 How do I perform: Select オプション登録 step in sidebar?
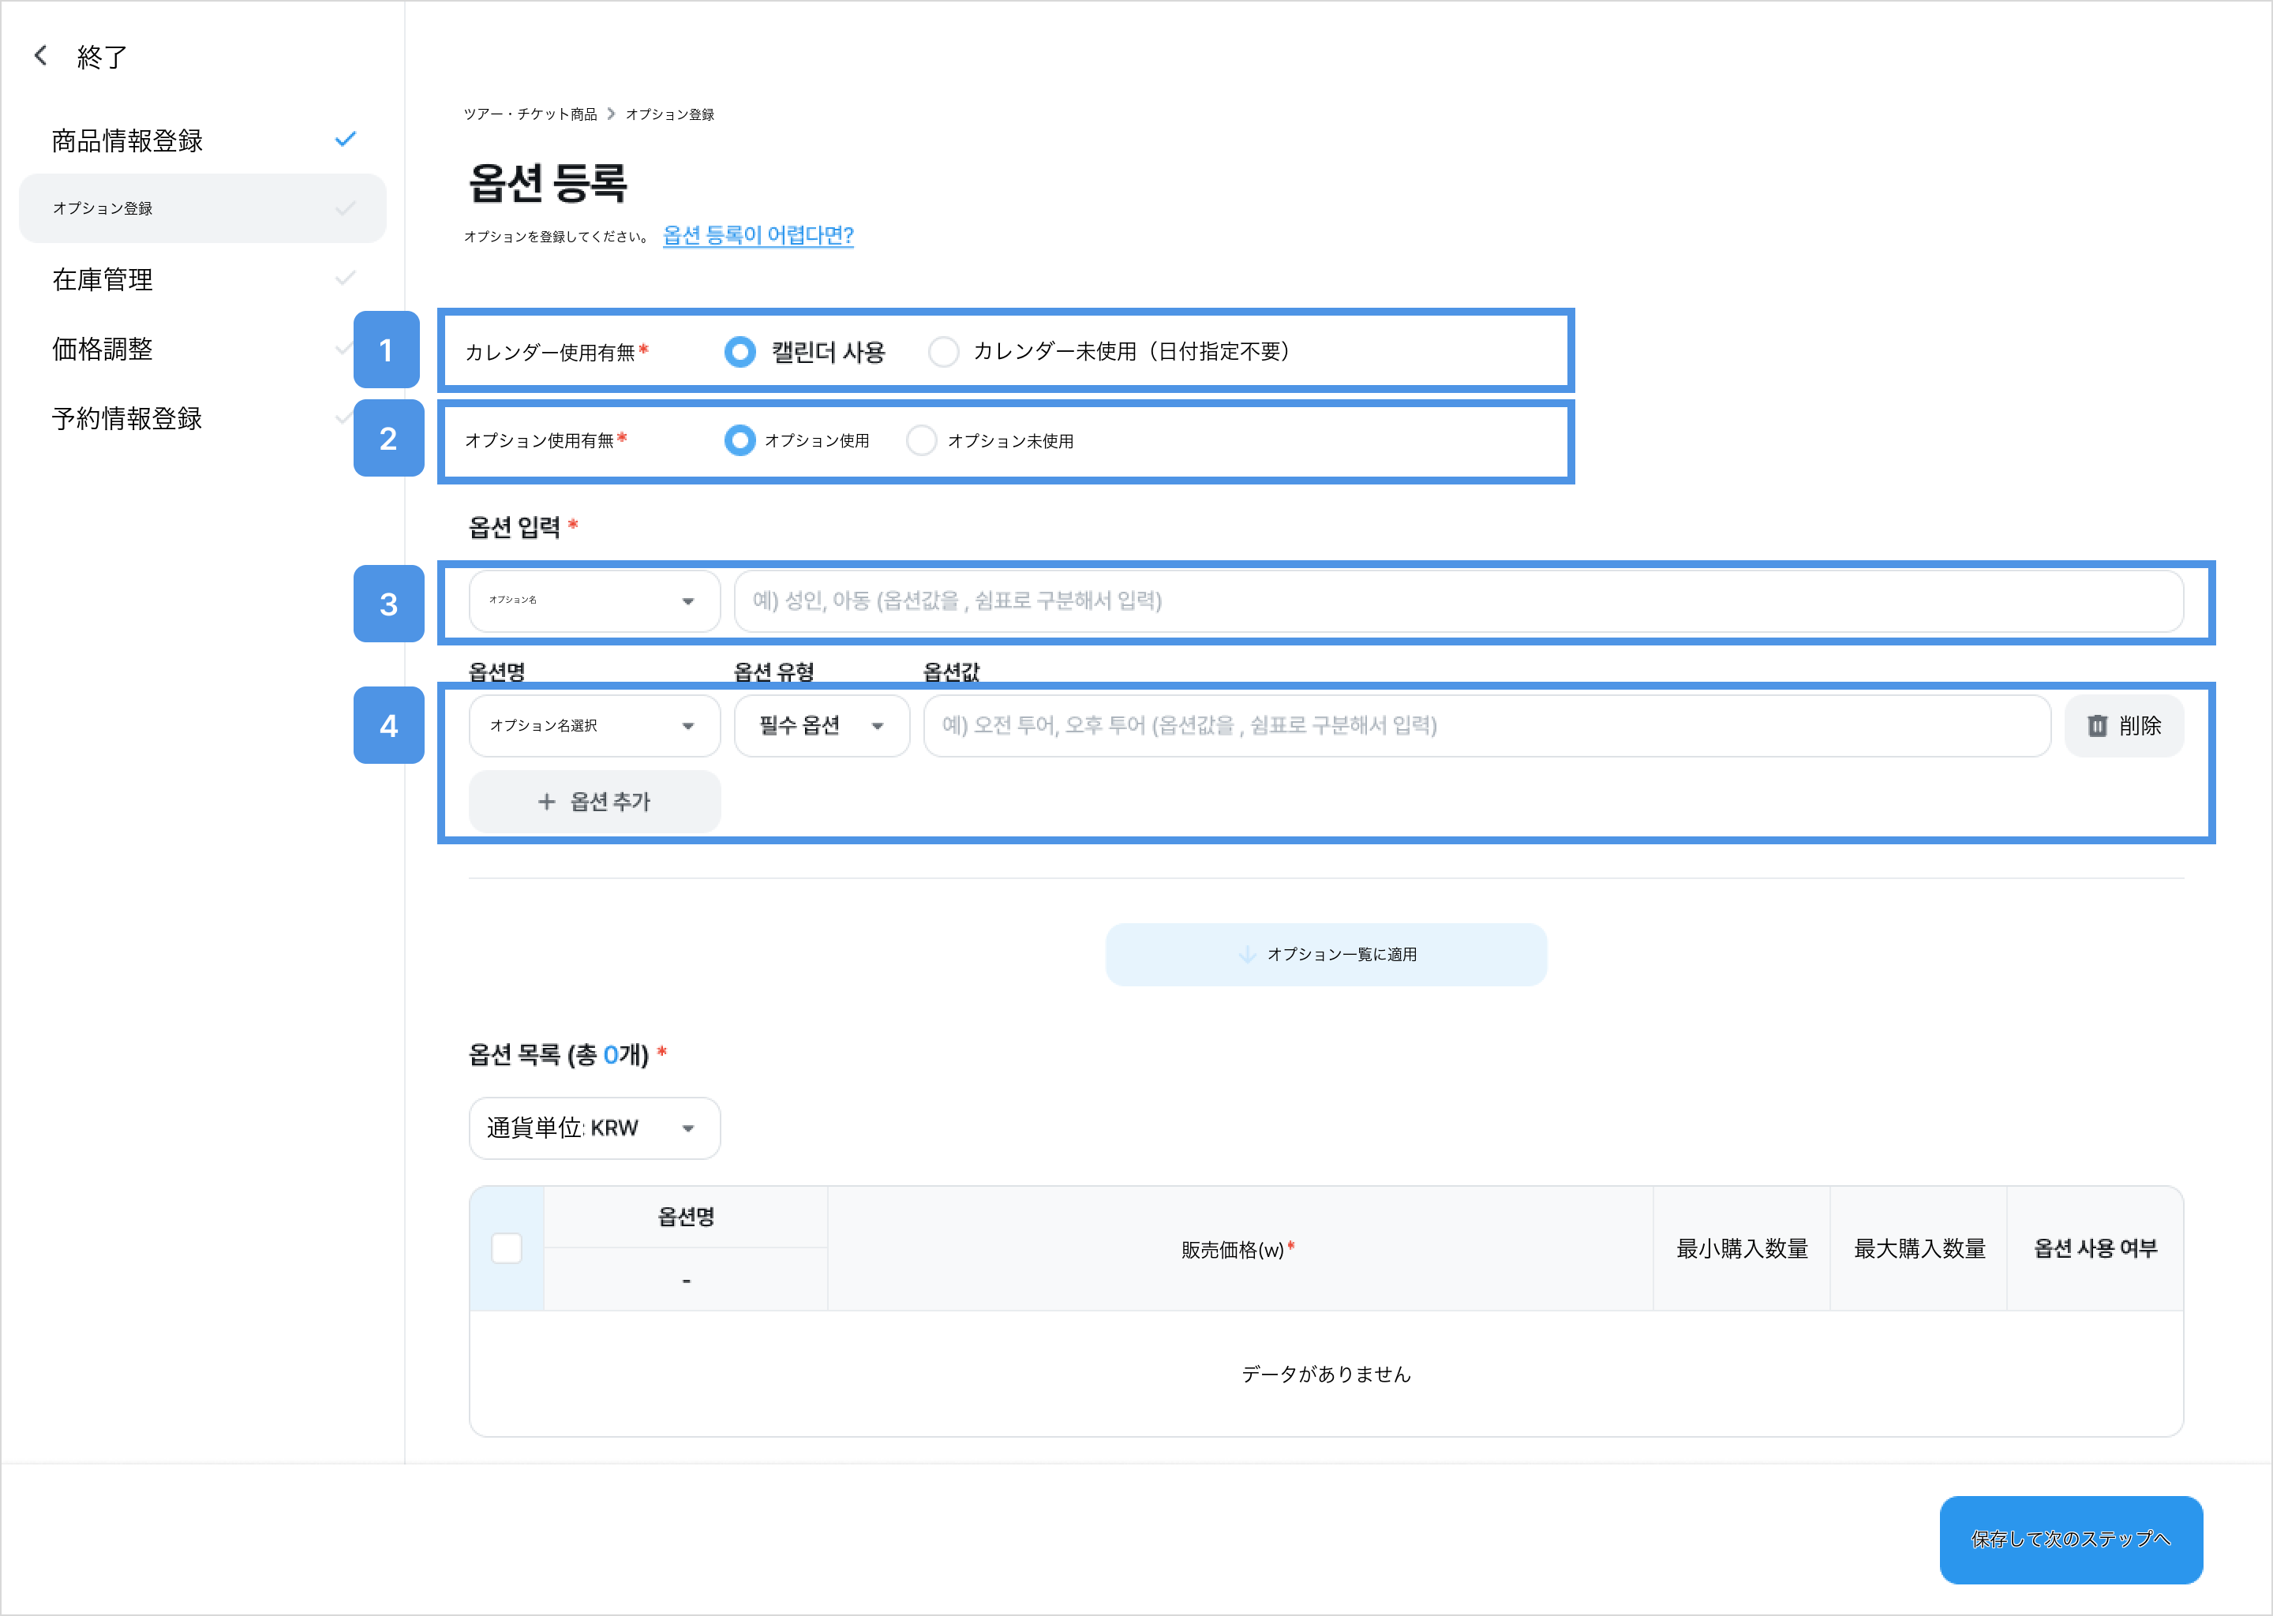[x=202, y=208]
